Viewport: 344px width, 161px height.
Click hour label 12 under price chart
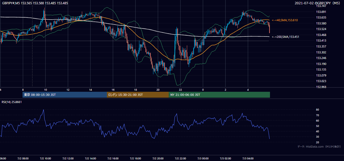point(68,90)
